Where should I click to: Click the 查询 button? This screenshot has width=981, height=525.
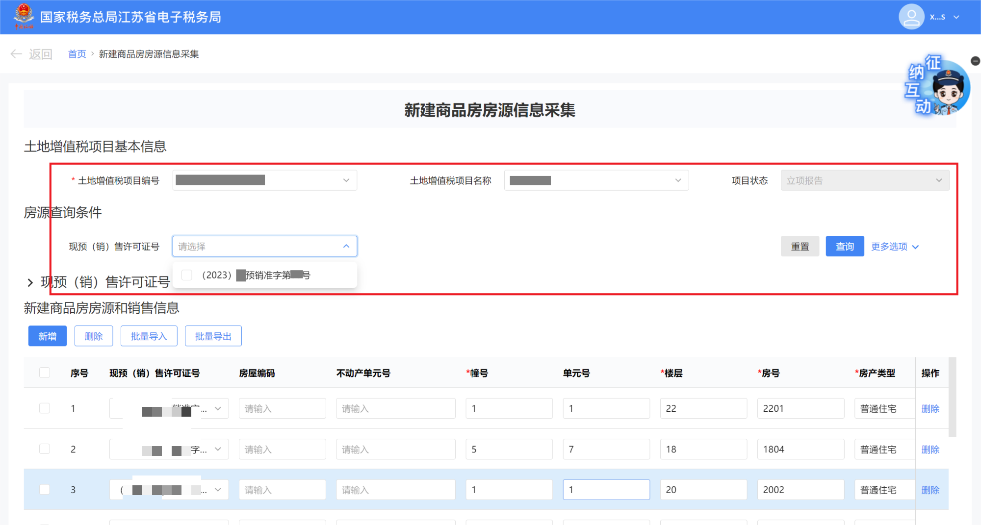coord(844,247)
